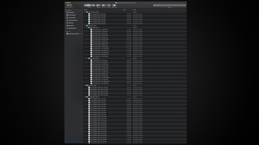Go forward with the Forward arrow button
Viewport: 259px width, 145px height.
(70, 5)
